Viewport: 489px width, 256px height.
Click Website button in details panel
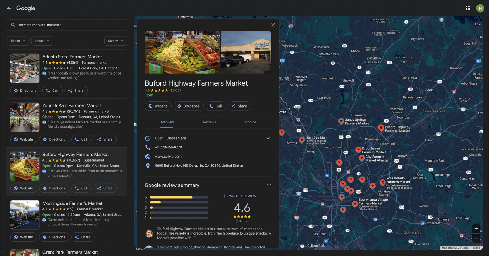[x=158, y=106]
